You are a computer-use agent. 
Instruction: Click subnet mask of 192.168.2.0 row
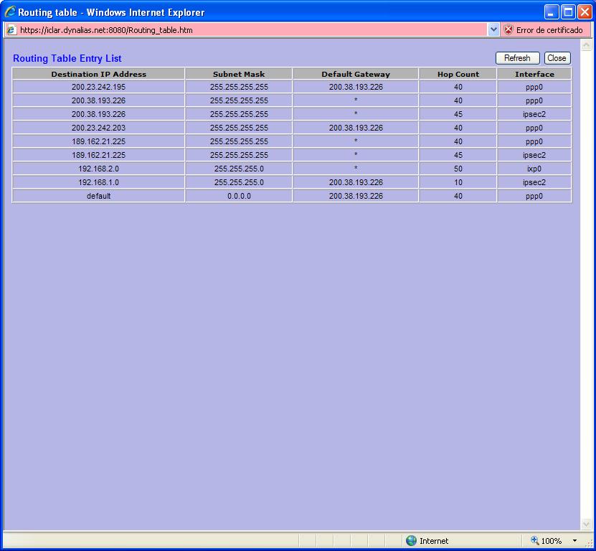click(x=239, y=169)
